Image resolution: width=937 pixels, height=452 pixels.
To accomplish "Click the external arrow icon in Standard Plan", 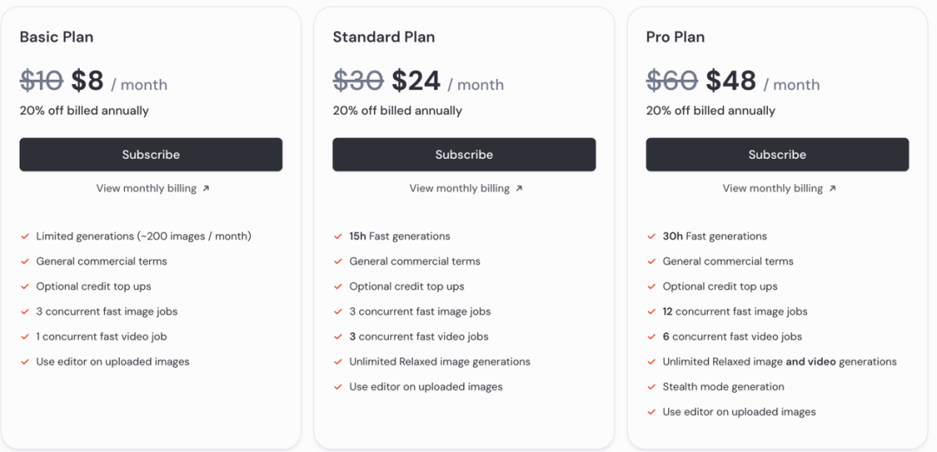I will click(519, 188).
